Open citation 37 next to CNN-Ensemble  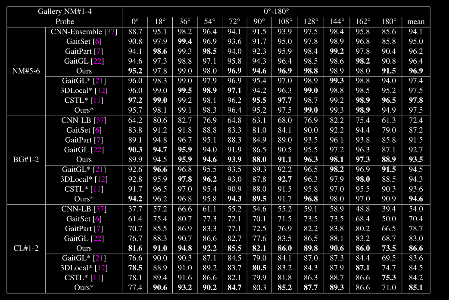tap(111, 31)
